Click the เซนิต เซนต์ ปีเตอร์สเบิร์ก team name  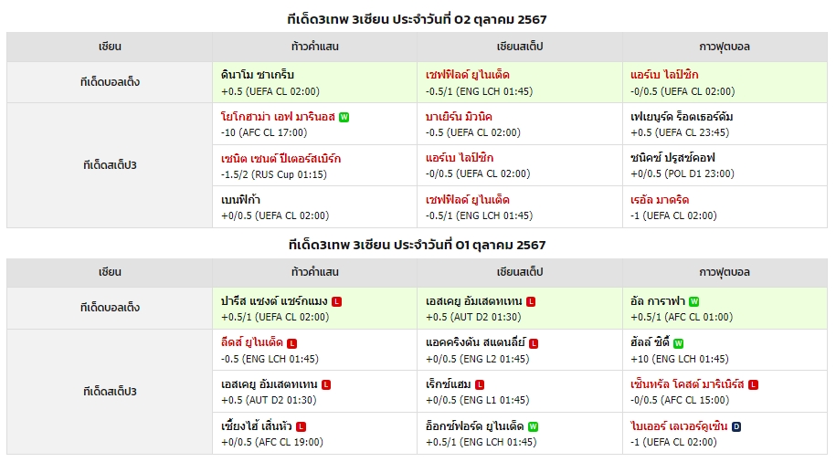click(280, 159)
